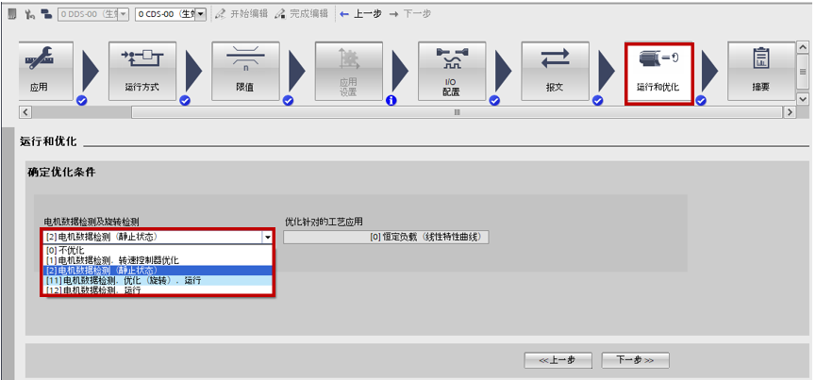The width and height of the screenshot is (816, 380).
Task: Click the [0] 恒定负载 application field
Action: pos(386,238)
